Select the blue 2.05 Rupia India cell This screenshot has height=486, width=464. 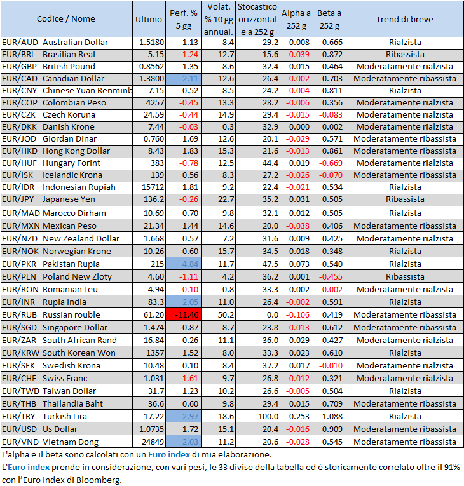pos(184,302)
